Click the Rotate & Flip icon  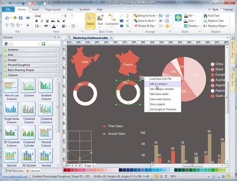[x=135, y=26]
